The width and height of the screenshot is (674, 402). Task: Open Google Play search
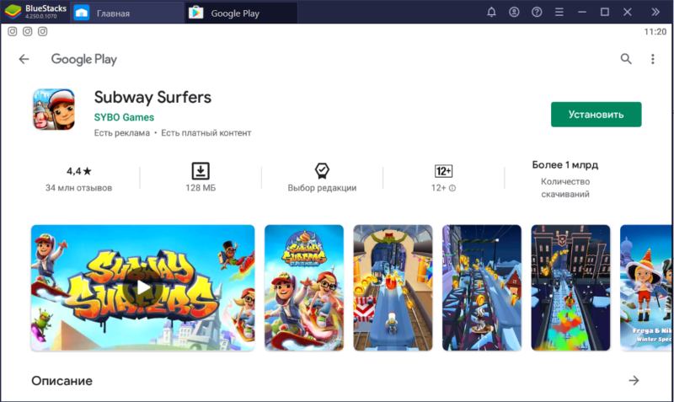626,59
